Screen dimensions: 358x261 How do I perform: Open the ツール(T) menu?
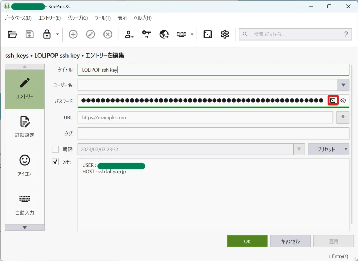[x=102, y=18]
